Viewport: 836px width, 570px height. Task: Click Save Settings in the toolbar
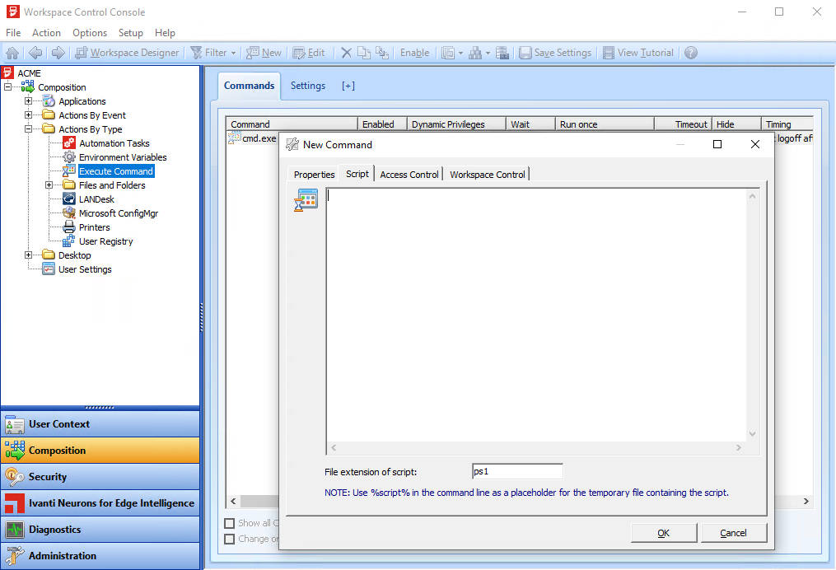(x=556, y=53)
